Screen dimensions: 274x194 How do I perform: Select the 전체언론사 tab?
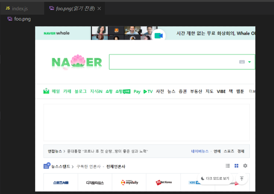pyautogui.click(x=116, y=166)
